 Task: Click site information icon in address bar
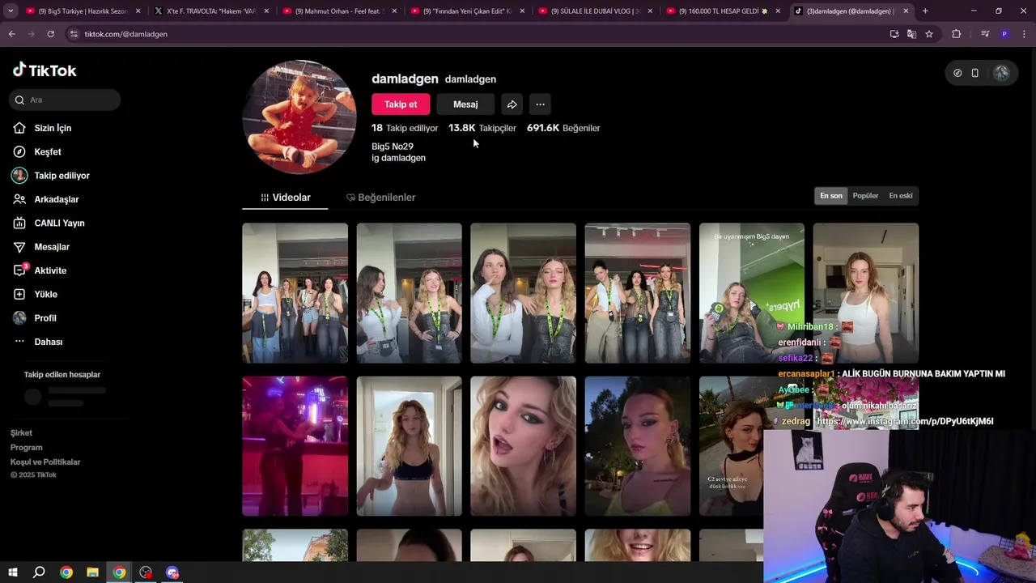click(x=74, y=34)
